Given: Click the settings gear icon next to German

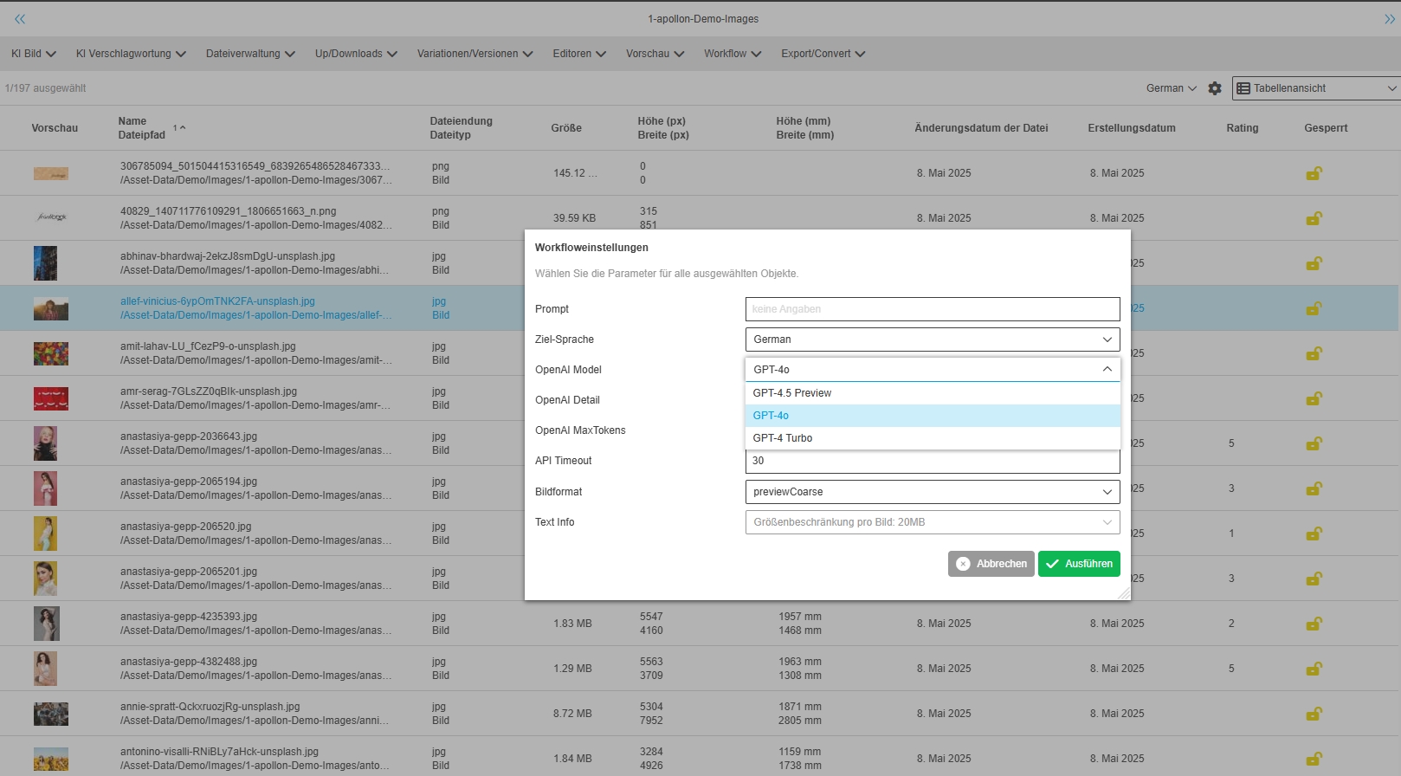Looking at the screenshot, I should 1215,88.
